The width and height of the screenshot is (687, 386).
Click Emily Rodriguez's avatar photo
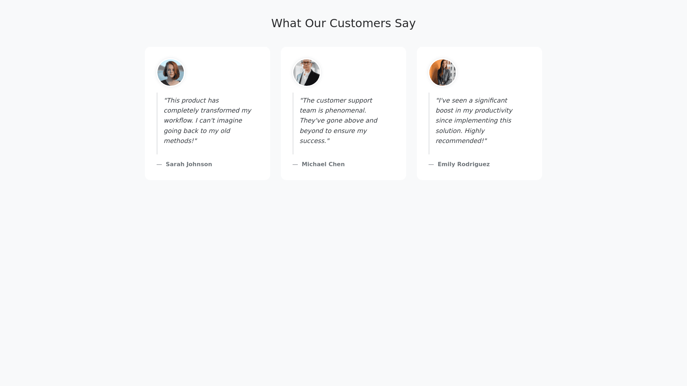click(443, 73)
